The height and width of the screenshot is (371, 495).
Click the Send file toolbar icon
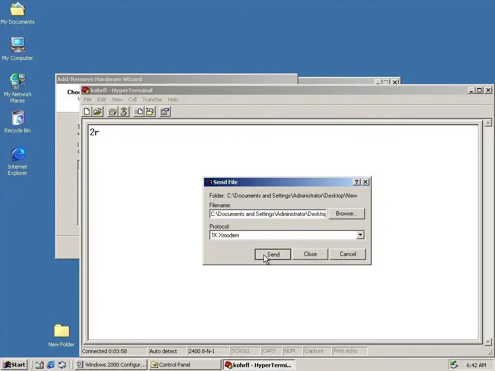pyautogui.click(x=139, y=112)
